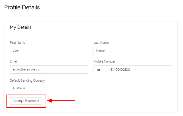Image resolution: width=183 pixels, height=116 pixels.
Task: Click the Mobile Number label
Action: [x=104, y=61]
